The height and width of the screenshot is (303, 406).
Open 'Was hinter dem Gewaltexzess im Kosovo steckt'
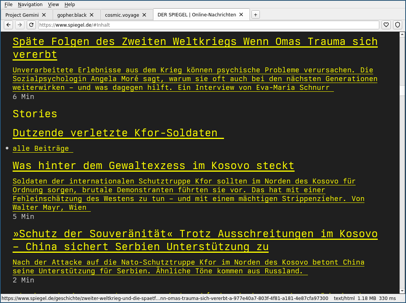pyautogui.click(x=153, y=166)
